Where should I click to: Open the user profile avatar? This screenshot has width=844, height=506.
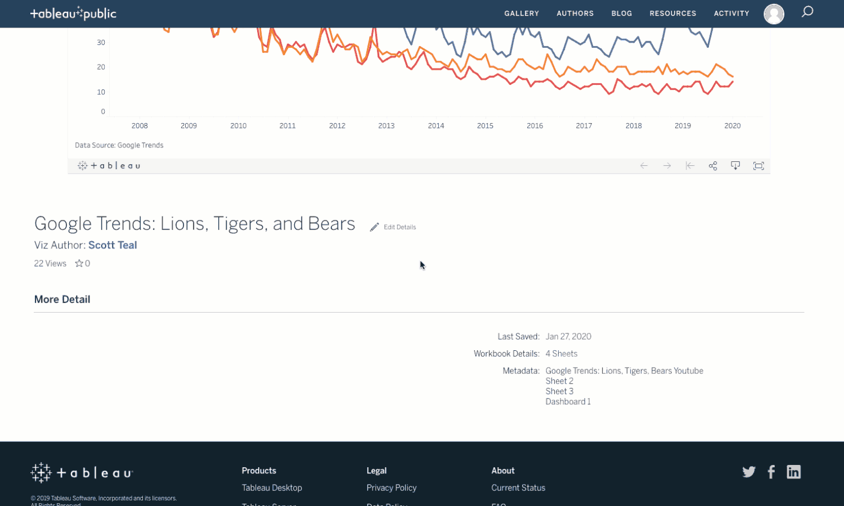click(774, 14)
